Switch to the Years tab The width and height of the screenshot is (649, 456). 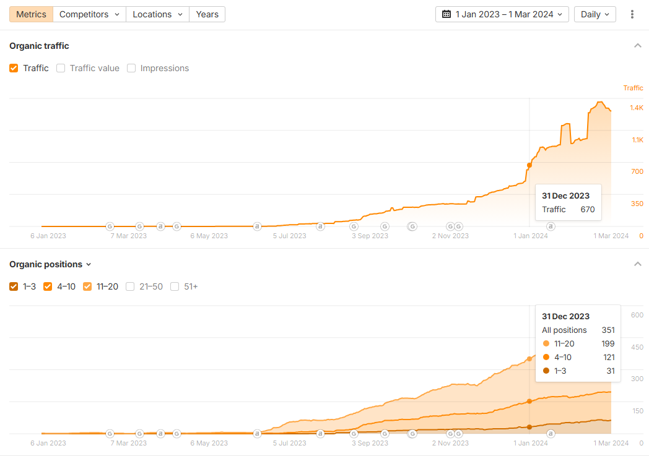click(x=207, y=14)
